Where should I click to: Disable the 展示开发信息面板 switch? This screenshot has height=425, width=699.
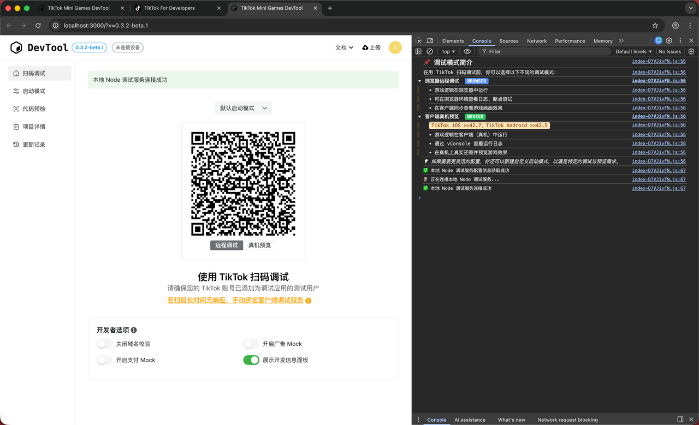click(x=251, y=360)
